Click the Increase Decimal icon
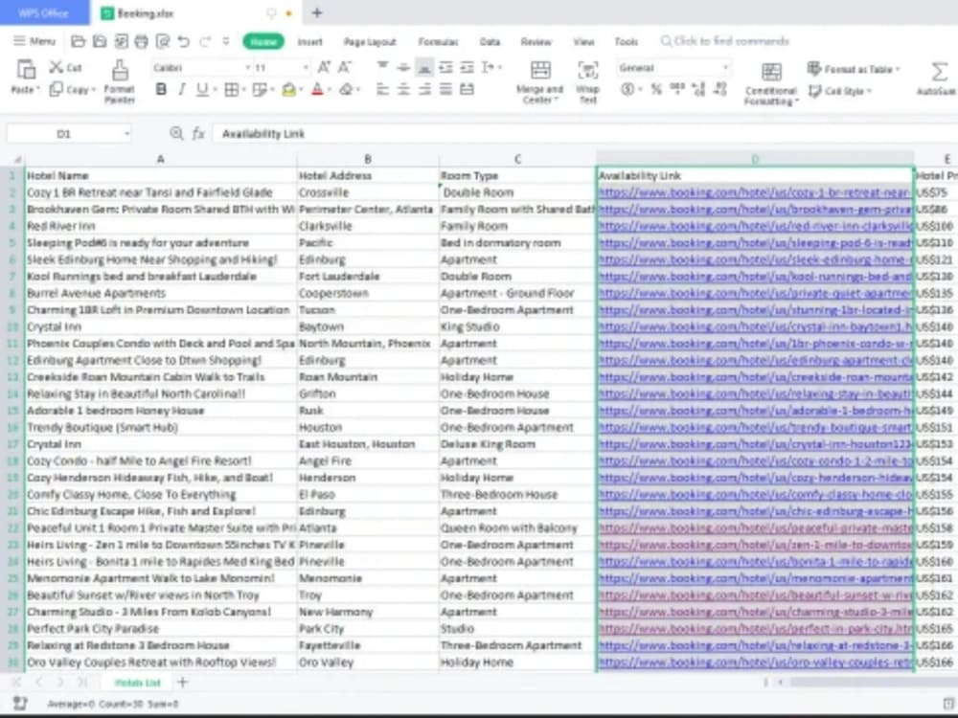Image resolution: width=958 pixels, height=718 pixels. point(698,89)
